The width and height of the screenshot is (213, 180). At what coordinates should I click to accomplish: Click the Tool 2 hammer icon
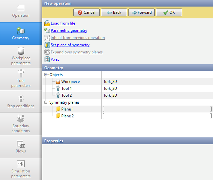click(58, 95)
